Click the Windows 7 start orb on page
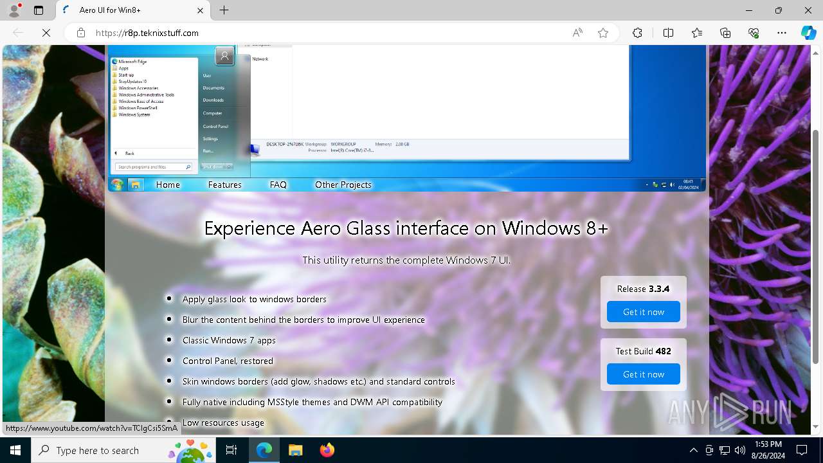The width and height of the screenshot is (823, 463). point(117,185)
